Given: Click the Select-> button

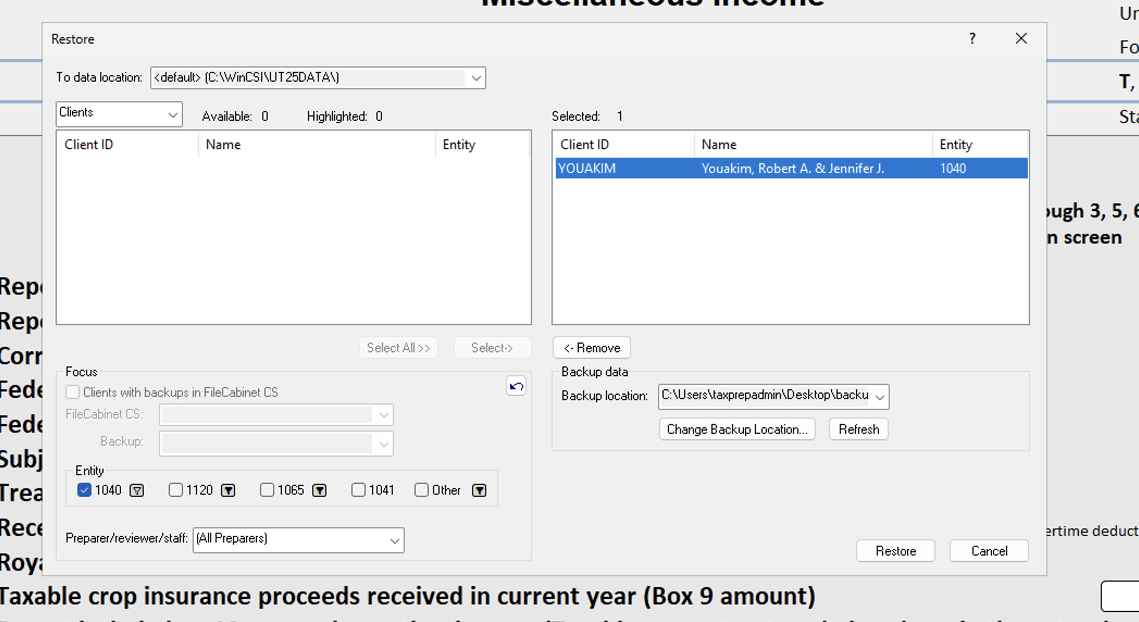Looking at the screenshot, I should pyautogui.click(x=492, y=348).
